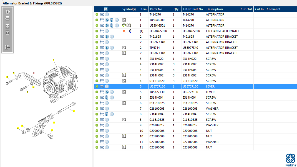The image size is (297, 167).
Task: Open catalogue symbol in the 185727130 row
Action: coord(124,92)
